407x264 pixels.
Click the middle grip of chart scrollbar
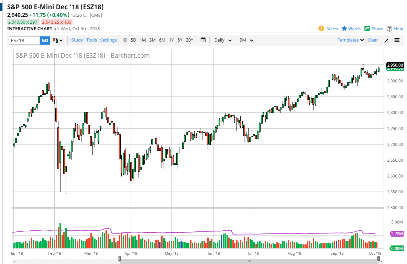point(249,261)
